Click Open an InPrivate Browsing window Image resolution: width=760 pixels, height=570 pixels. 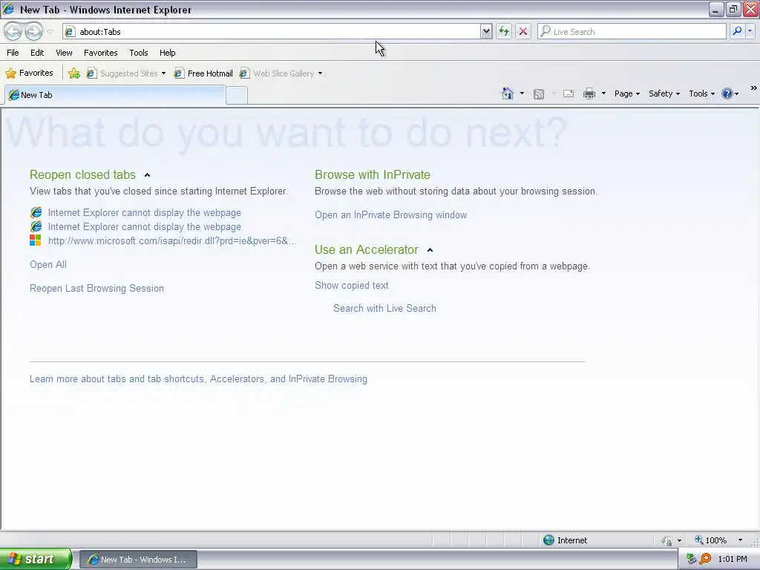coord(390,215)
